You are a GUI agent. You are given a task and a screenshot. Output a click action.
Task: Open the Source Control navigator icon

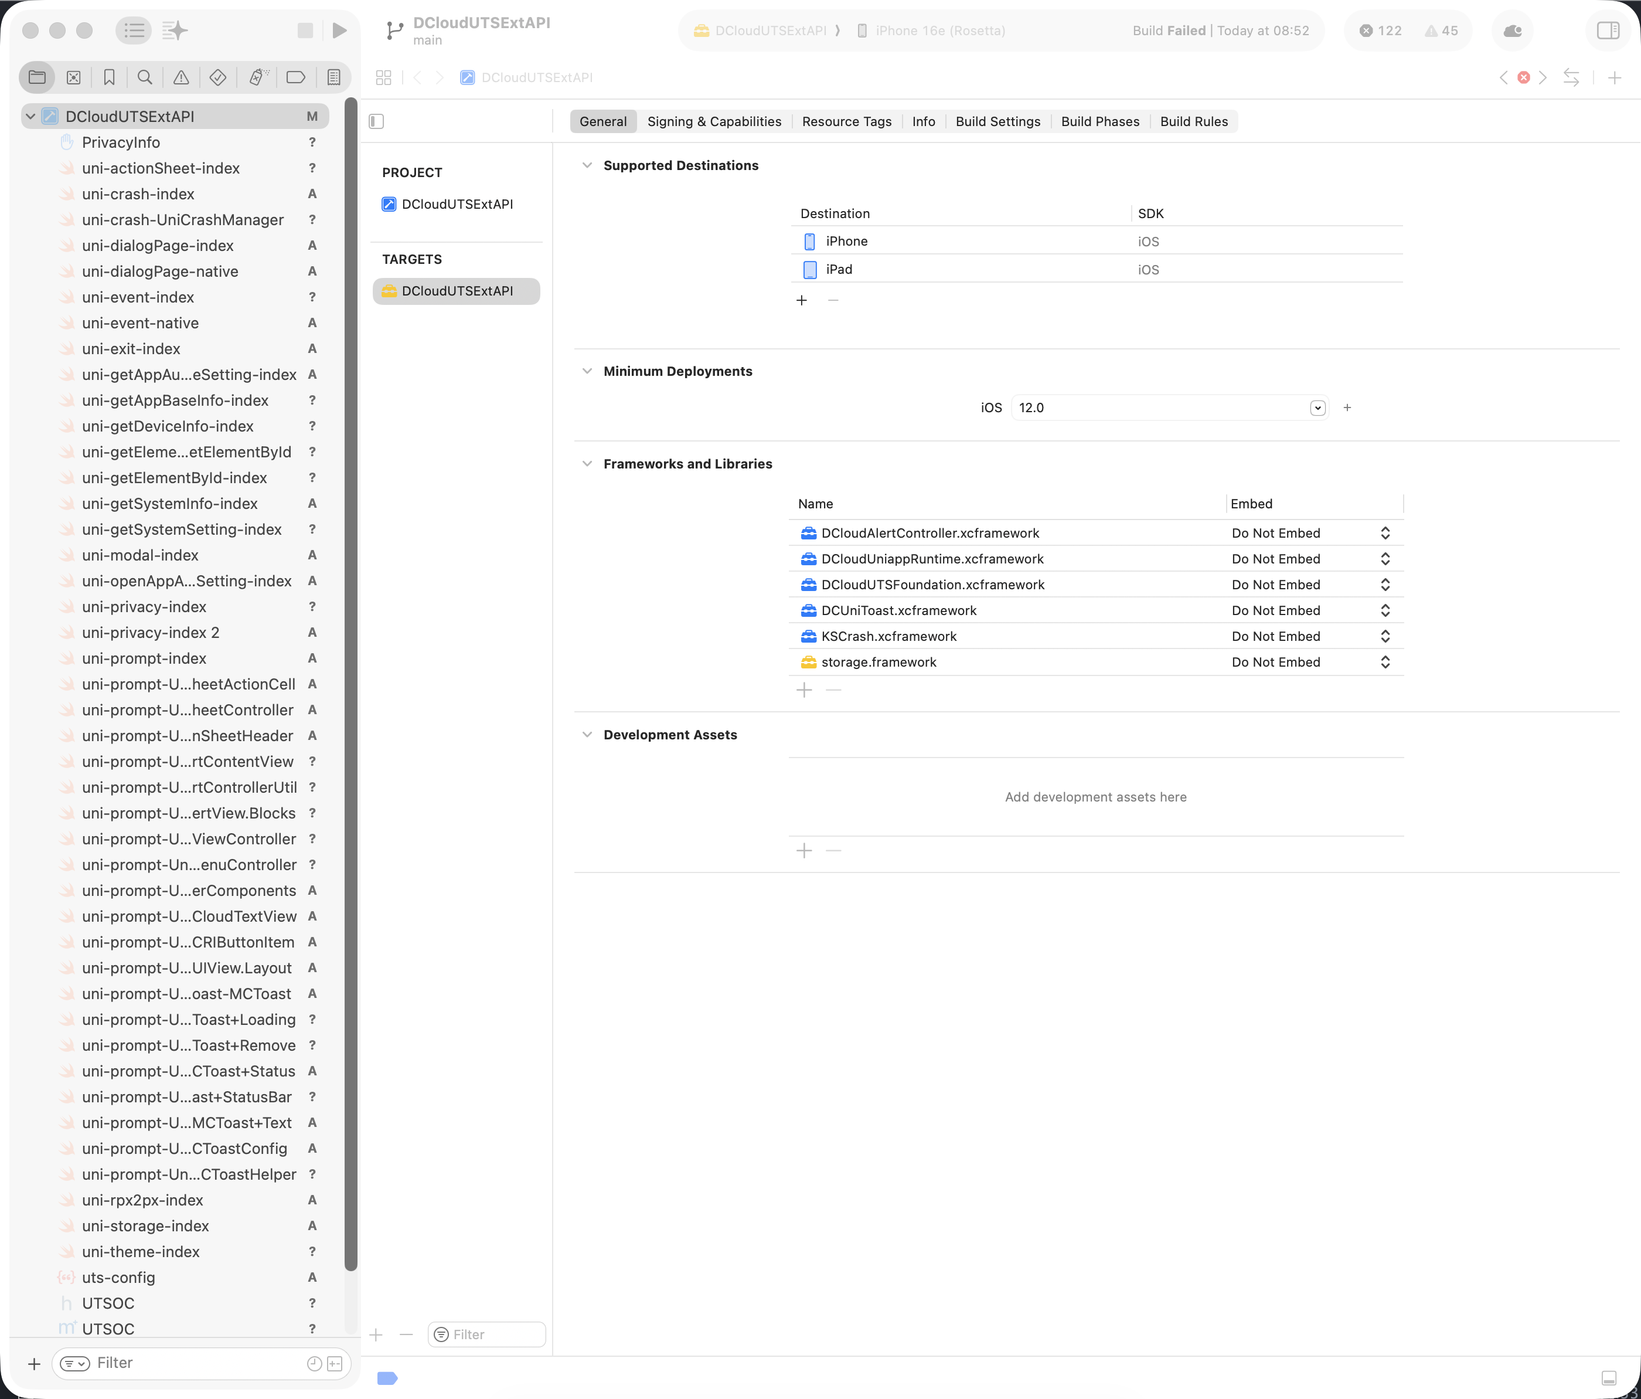74,77
